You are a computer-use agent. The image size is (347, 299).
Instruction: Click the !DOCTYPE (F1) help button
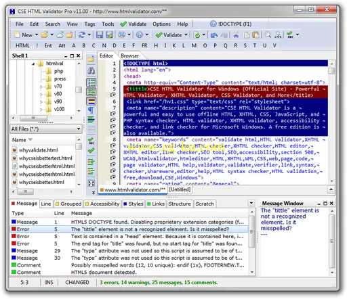point(230,24)
